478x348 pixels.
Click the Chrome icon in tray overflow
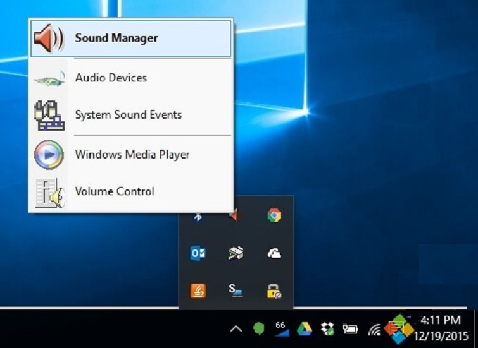274,215
